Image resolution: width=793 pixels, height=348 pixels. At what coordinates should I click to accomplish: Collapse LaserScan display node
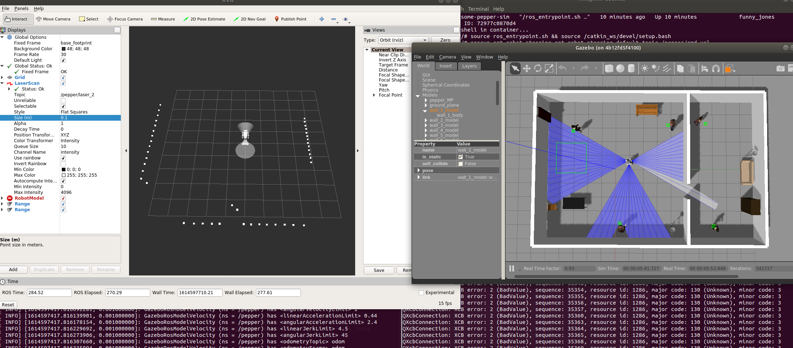click(x=2, y=83)
